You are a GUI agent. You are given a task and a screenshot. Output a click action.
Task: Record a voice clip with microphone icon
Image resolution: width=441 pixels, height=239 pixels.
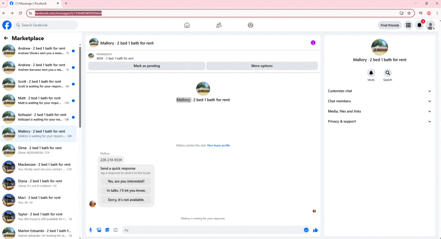point(90,230)
